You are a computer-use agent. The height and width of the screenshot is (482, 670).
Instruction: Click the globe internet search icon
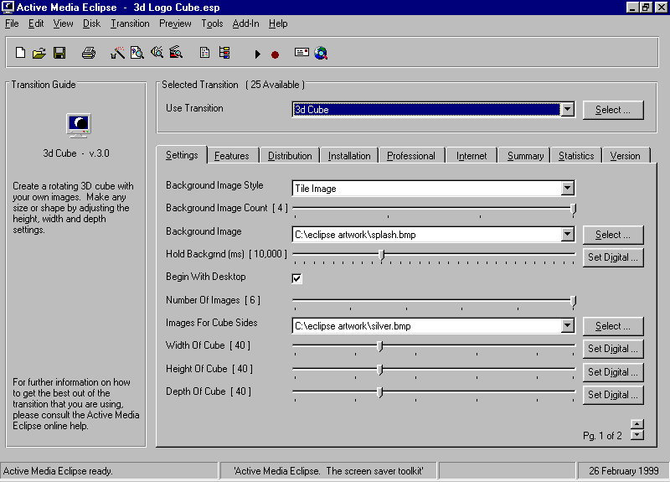pos(321,53)
